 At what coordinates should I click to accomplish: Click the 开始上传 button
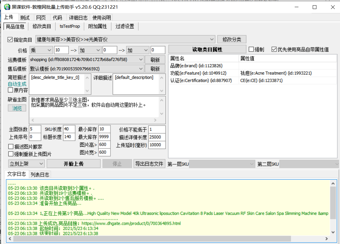(x=74, y=164)
